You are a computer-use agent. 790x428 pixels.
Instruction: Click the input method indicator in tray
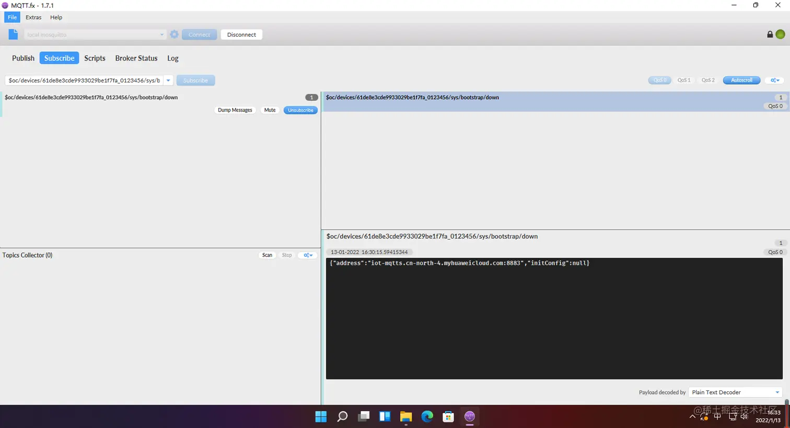[x=717, y=417]
